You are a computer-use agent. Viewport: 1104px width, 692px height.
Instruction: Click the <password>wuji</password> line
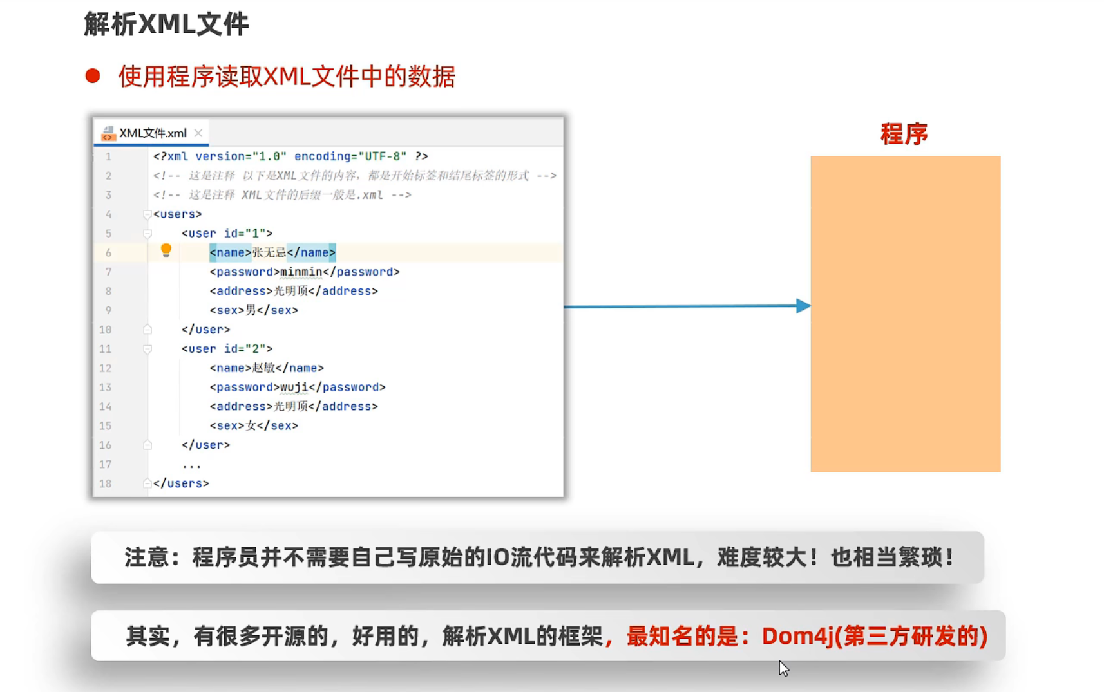tap(298, 388)
